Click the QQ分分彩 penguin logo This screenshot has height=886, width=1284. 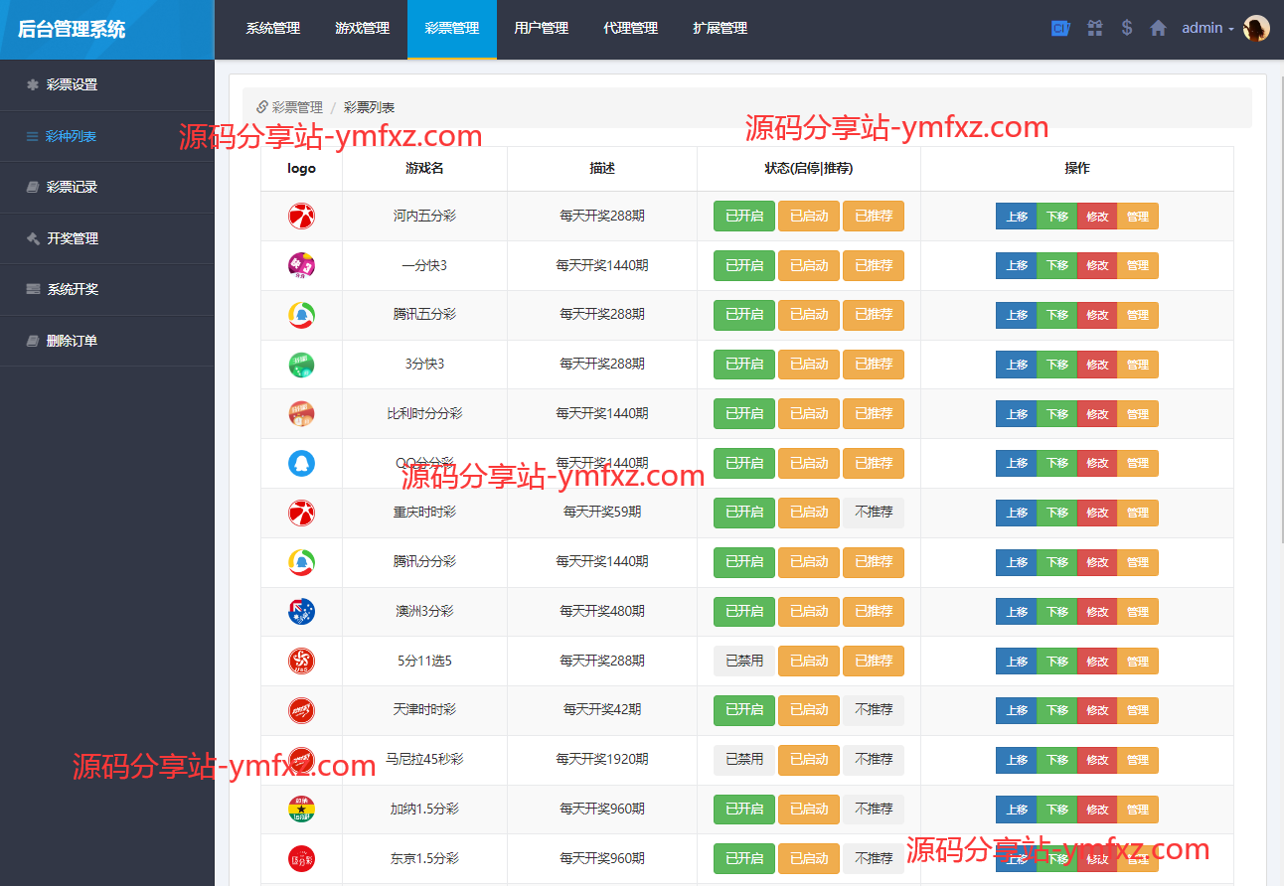[x=301, y=463]
